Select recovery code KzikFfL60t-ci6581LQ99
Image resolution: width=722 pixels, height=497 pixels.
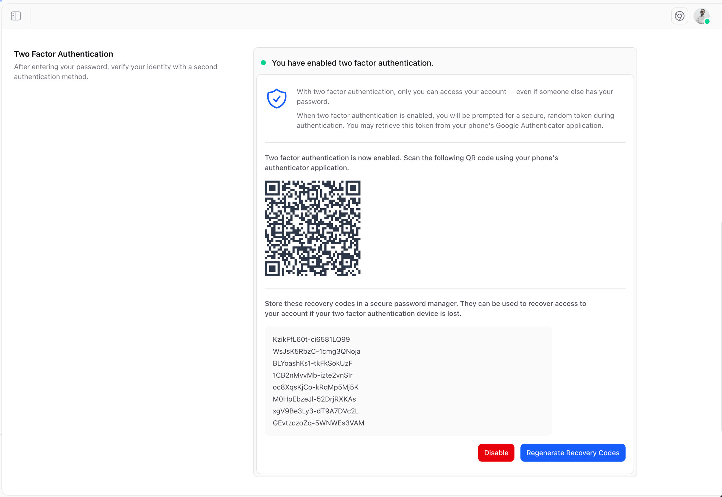coord(311,339)
